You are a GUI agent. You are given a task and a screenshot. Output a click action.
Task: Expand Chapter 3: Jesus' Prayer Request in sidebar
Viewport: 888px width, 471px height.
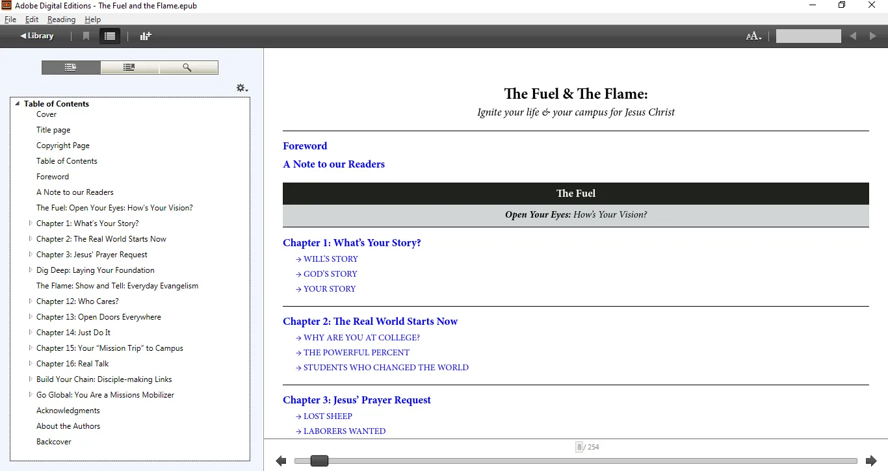pos(30,255)
